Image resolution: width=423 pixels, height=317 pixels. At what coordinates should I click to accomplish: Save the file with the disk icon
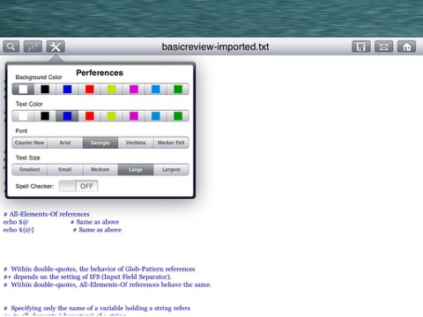click(361, 47)
